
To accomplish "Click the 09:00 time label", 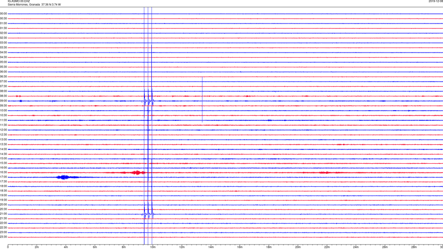I will tap(3, 101).
